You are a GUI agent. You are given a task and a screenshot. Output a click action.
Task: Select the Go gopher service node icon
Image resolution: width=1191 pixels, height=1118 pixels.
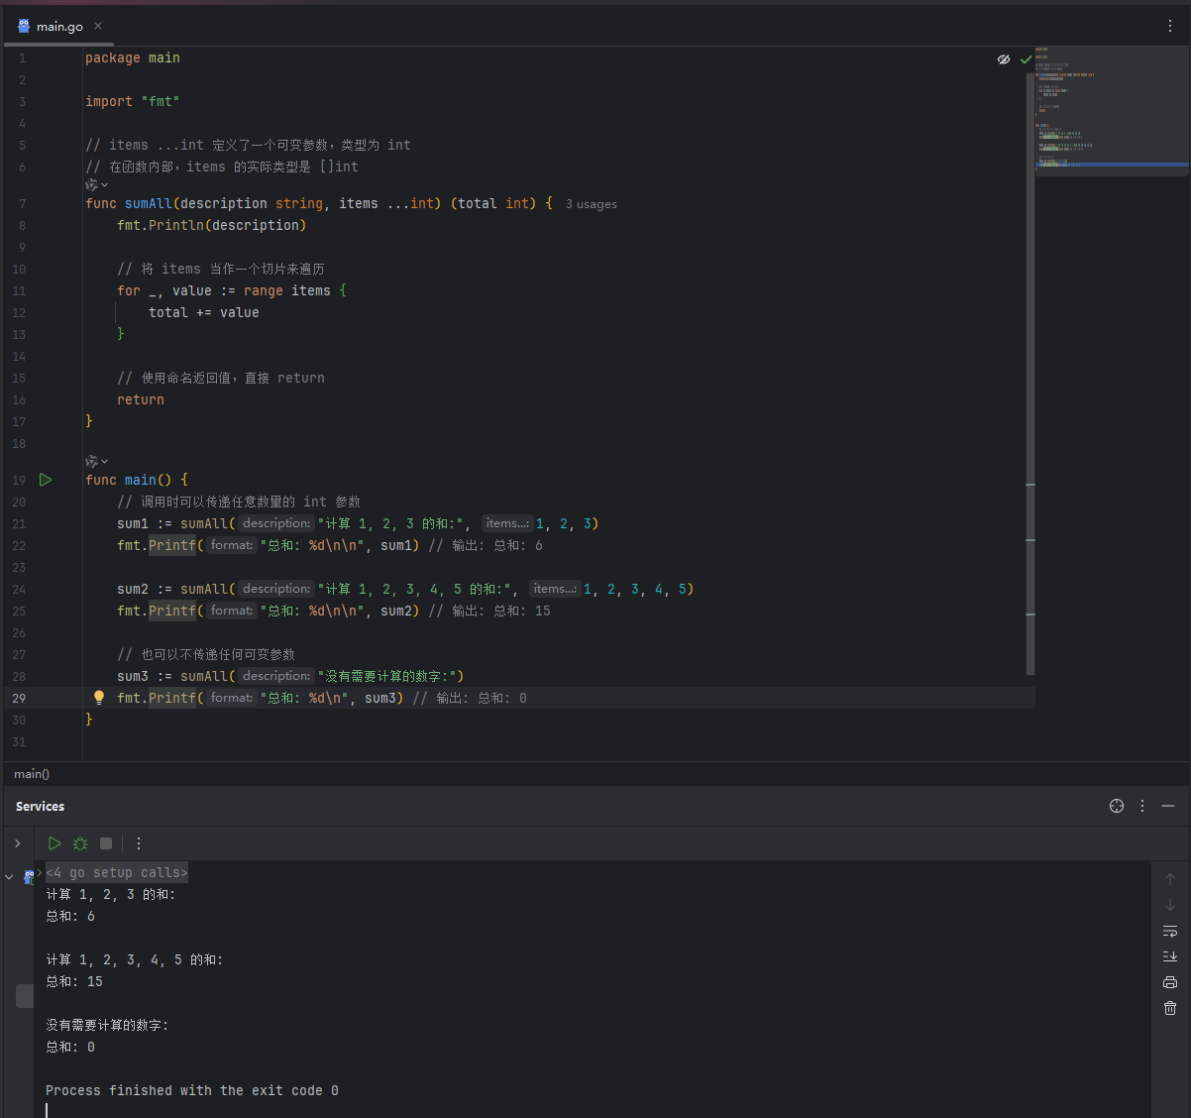pos(28,877)
